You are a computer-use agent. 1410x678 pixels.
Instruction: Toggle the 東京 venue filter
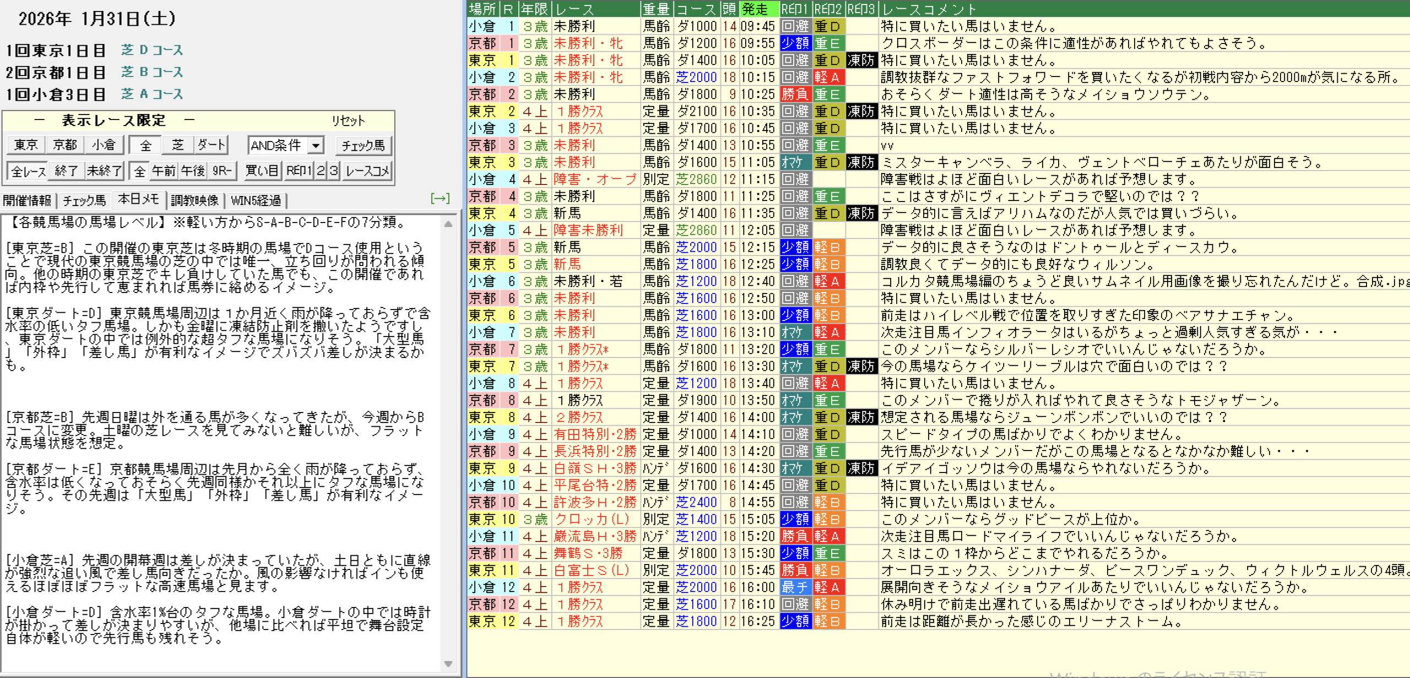pyautogui.click(x=26, y=145)
